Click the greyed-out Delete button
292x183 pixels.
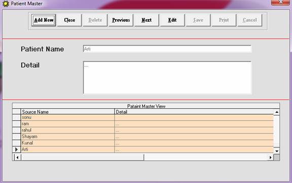point(95,20)
